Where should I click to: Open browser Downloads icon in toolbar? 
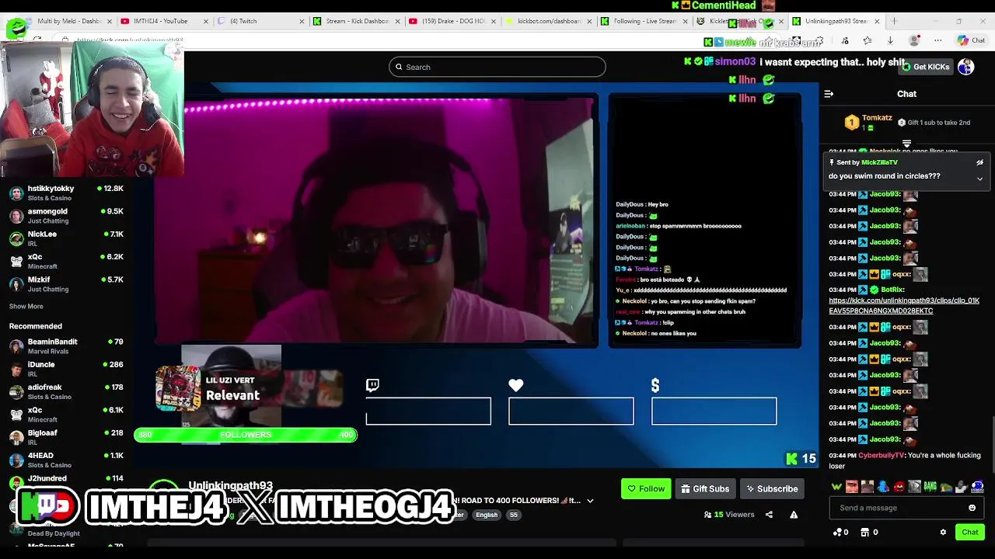coord(890,40)
